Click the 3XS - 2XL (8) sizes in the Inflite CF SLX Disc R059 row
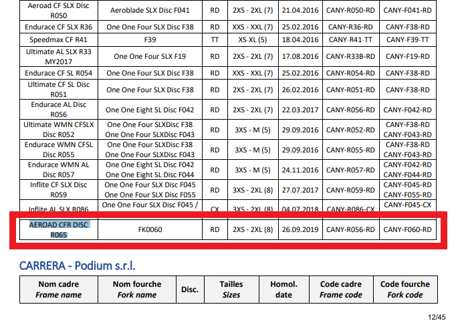Viewport: 462px width, 335px height. pos(253,190)
